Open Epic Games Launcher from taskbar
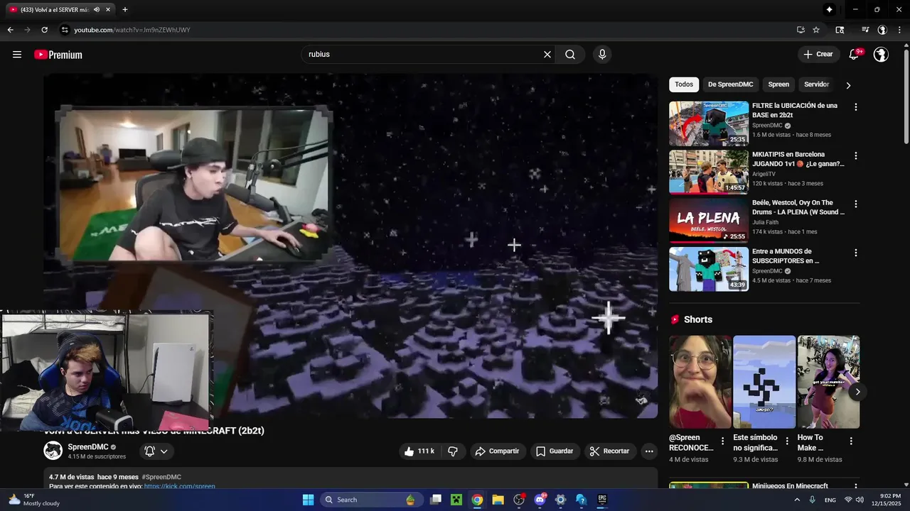 pos(602,500)
